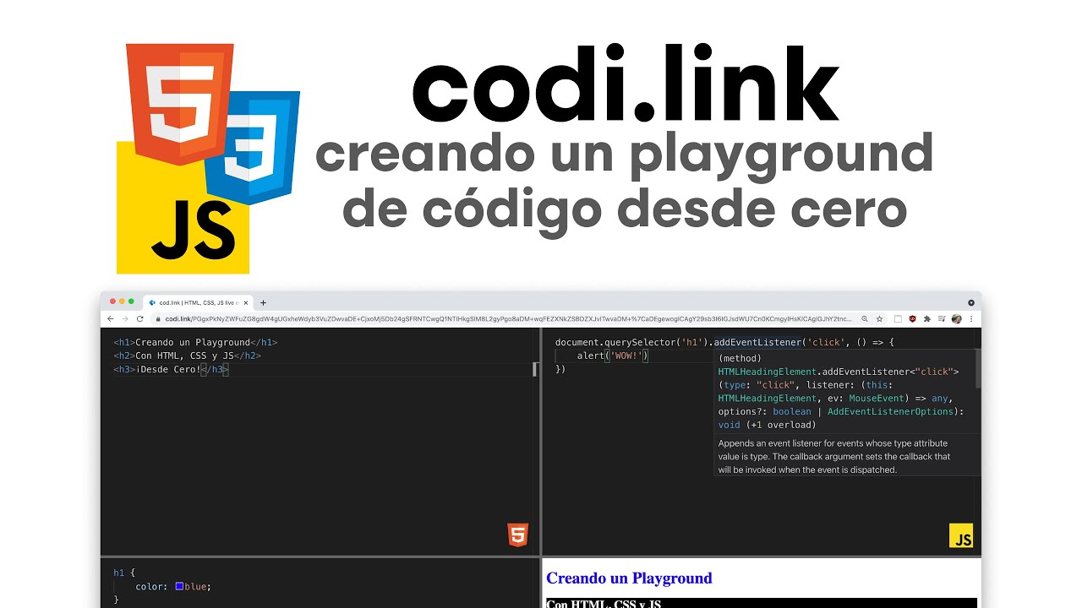This screenshot has height=608, width=1082.
Task: Expand the tab search dropdown arrow
Action: [x=971, y=302]
